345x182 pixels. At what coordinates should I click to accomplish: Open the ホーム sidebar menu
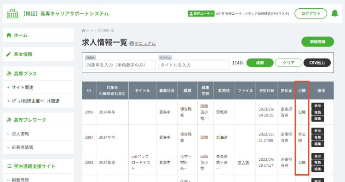(x=38, y=35)
